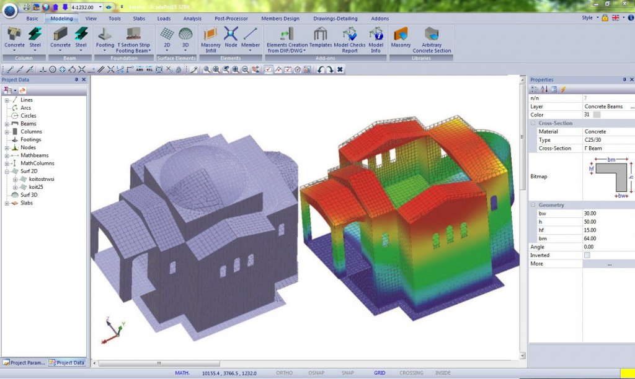The image size is (635, 379).
Task: Switch to the Post-Processor ribbon tab
Action: [x=231, y=19]
